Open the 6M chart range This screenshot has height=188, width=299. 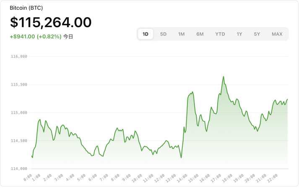click(200, 34)
